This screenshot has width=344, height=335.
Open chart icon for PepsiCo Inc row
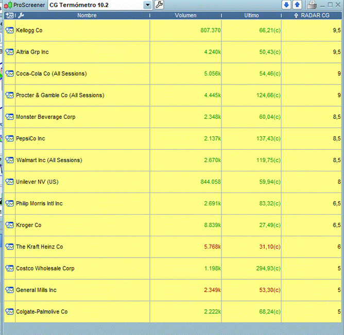[9, 138]
